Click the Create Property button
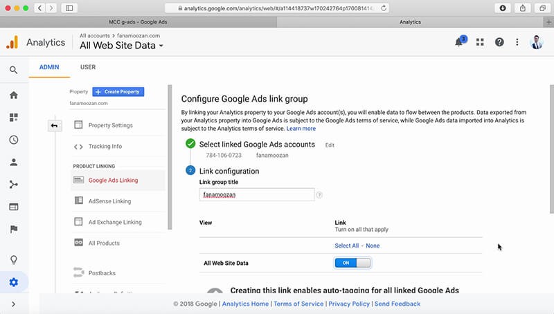 click(118, 92)
